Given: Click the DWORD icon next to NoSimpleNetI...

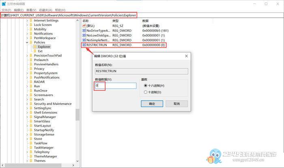Looking at the screenshot, I should (x=84, y=40).
